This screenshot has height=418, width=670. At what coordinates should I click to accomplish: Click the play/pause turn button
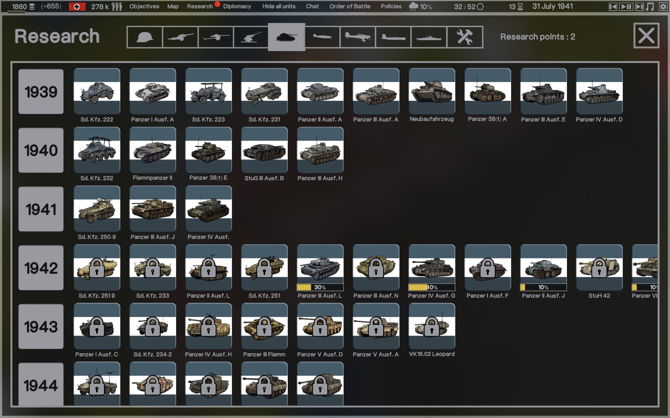[x=626, y=7]
